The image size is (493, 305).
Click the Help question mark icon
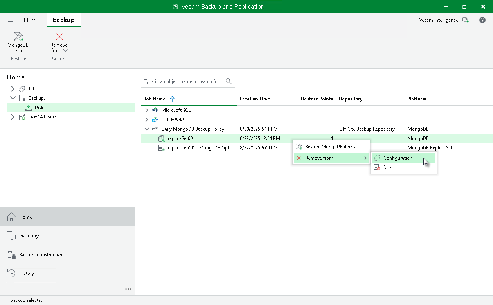point(482,20)
